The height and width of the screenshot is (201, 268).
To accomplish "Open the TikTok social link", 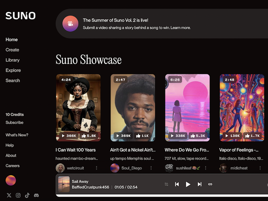I will [x=27, y=195].
